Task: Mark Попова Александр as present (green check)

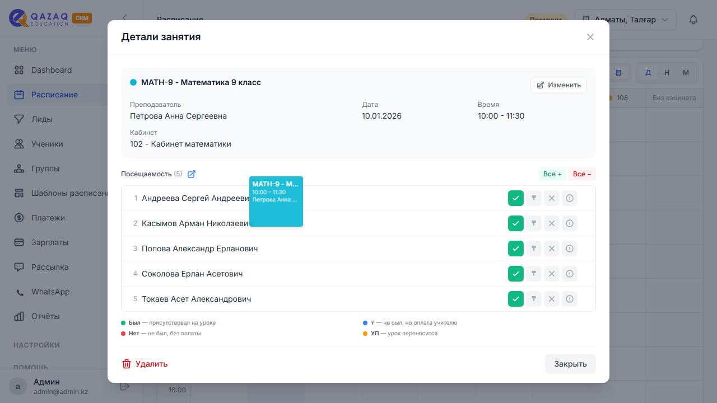Action: pos(516,249)
